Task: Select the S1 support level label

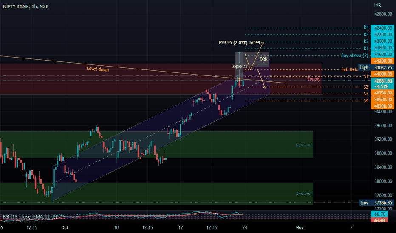Action: click(x=366, y=76)
